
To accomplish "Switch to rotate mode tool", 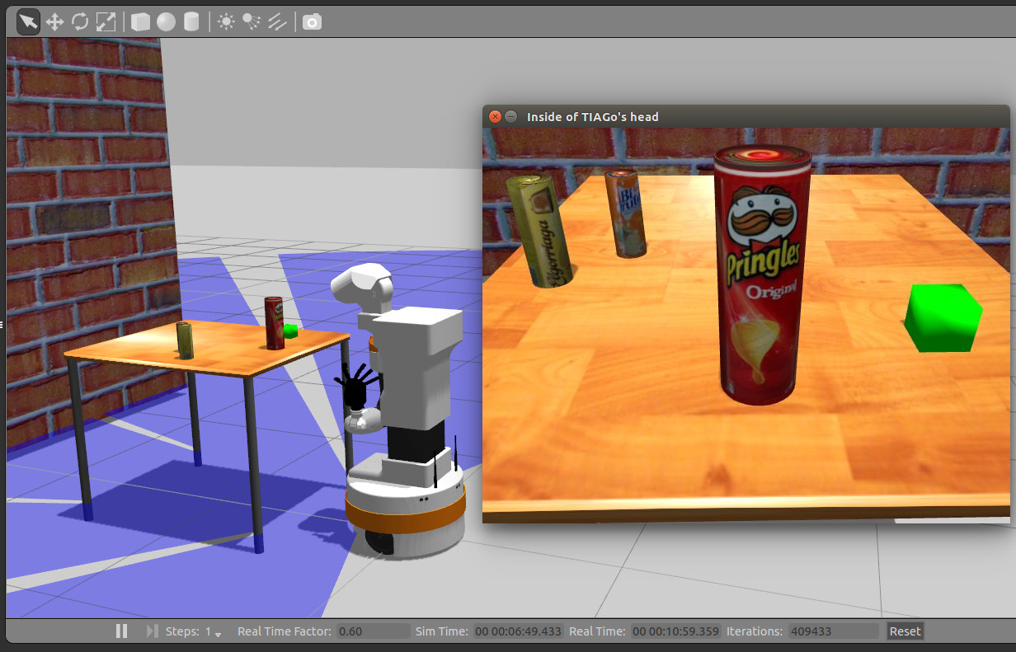I will point(80,21).
